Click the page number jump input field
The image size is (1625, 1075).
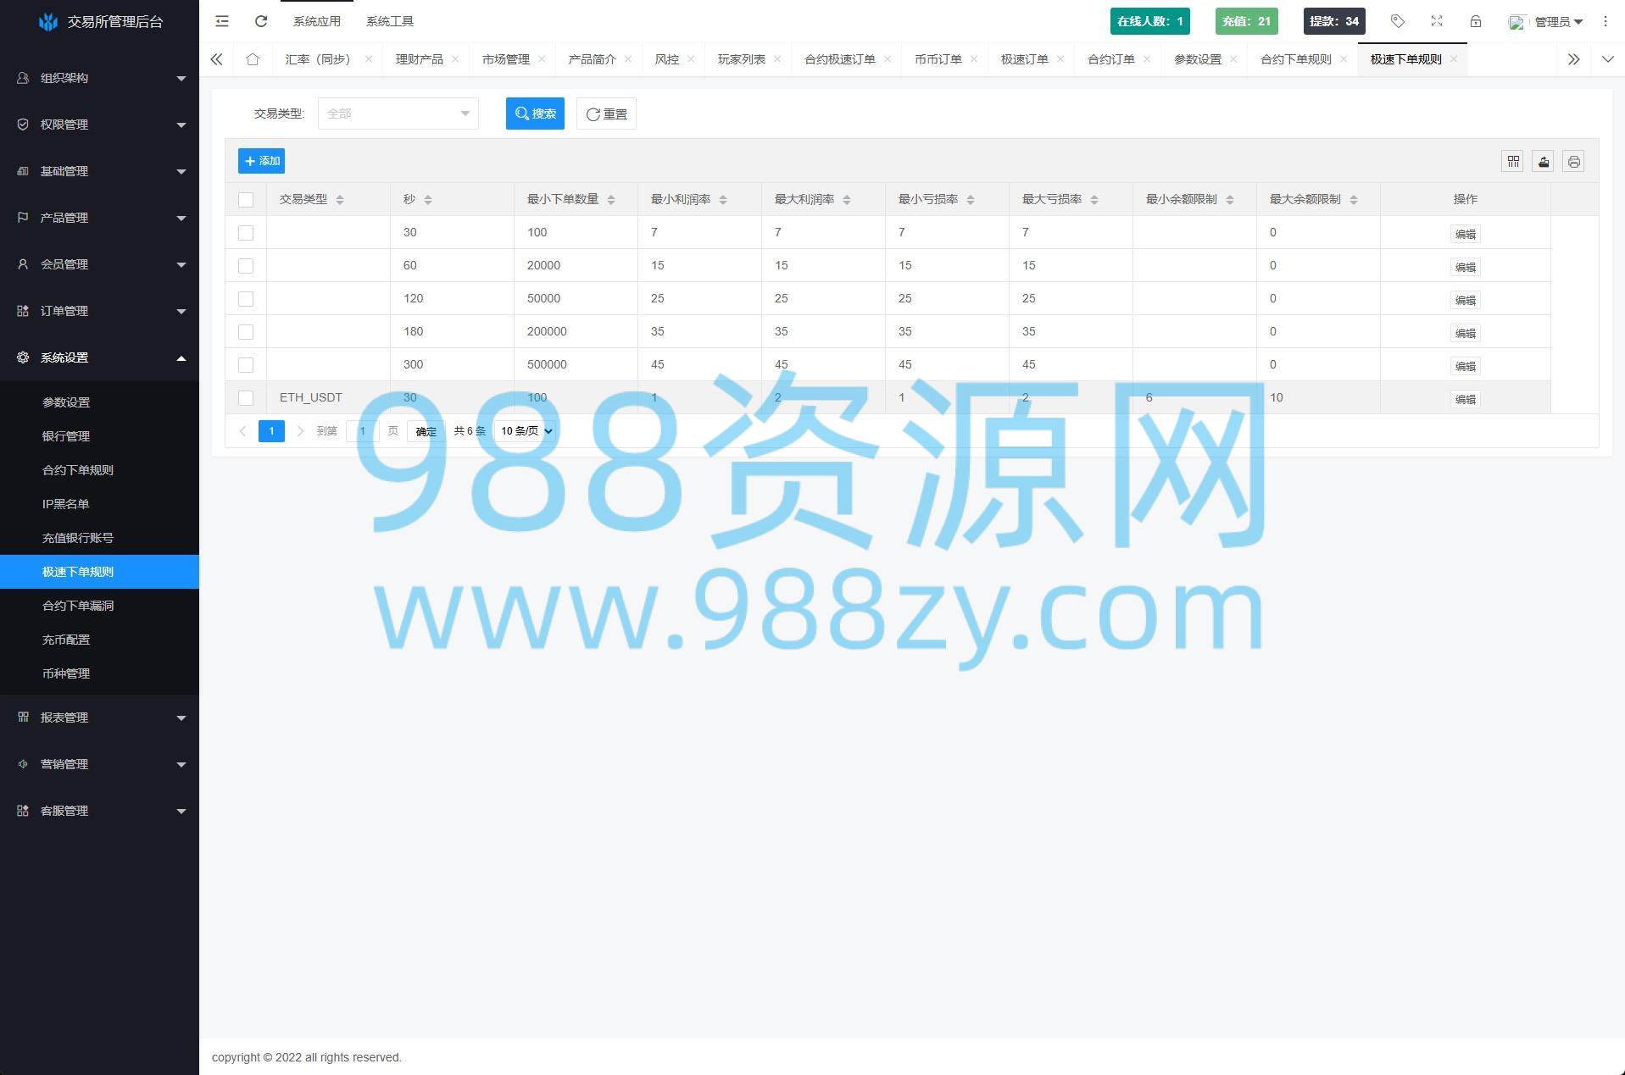pos(362,431)
